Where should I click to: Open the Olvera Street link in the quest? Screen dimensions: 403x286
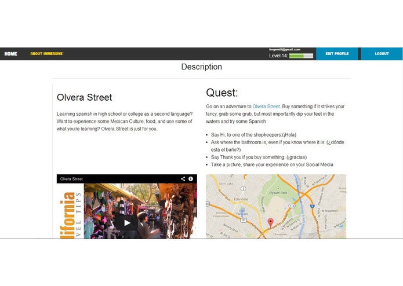pos(266,106)
